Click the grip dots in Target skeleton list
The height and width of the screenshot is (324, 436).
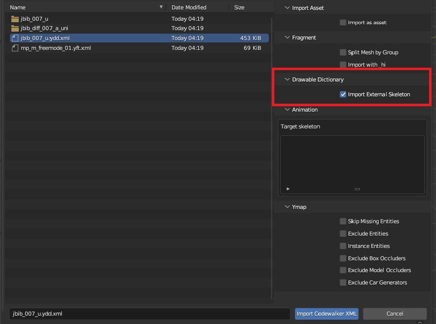(x=357, y=189)
